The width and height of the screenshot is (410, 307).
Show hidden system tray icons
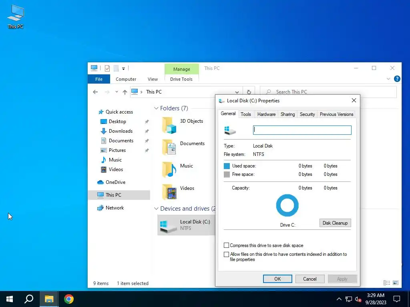pyautogui.click(x=339, y=299)
